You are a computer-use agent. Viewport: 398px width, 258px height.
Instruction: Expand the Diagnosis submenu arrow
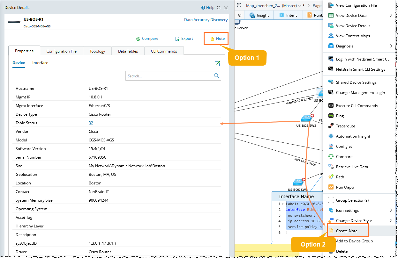point(391,46)
